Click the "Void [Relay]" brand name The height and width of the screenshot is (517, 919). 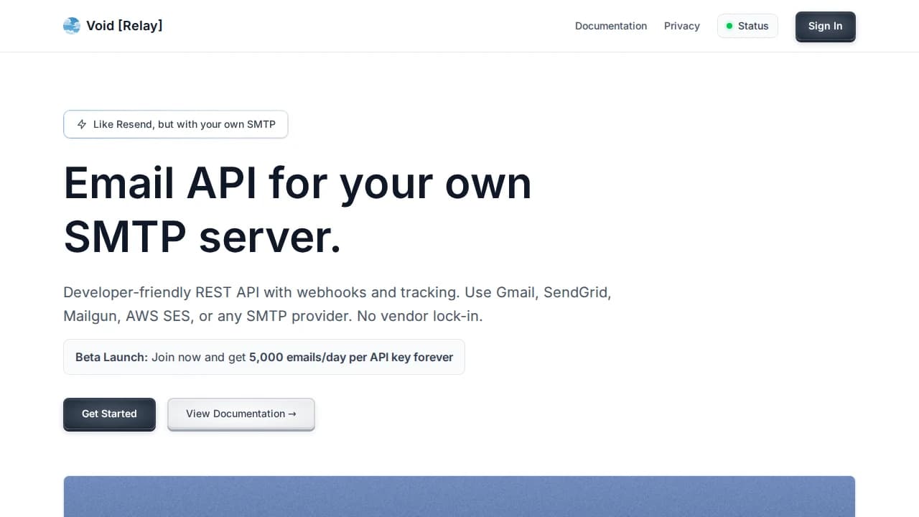[124, 26]
